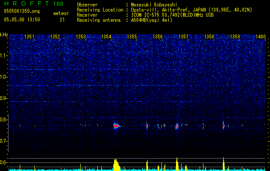The width and height of the screenshot is (270, 171).
Task: Click time axis label 1357
Action: pyautogui.click(x=183, y=36)
